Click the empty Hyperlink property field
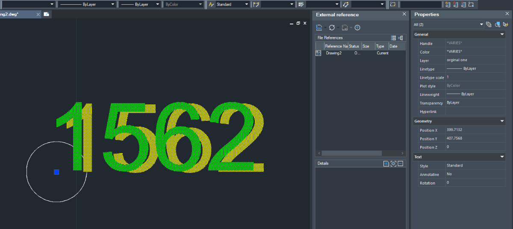This screenshot has width=513, height=229. point(475,111)
